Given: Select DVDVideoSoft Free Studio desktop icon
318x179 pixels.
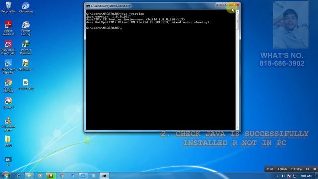Looking at the screenshot, I should click(x=8, y=47).
